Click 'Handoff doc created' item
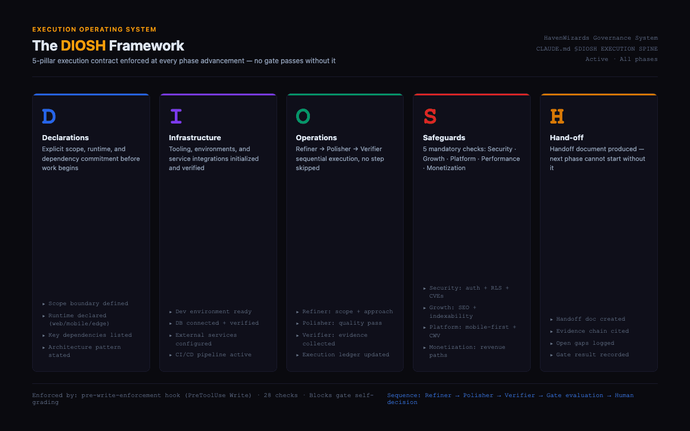Image resolution: width=690 pixels, height=431 pixels. tap(587, 319)
